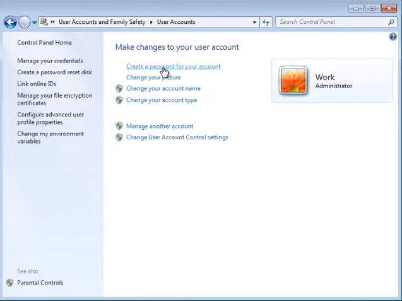Open Link online IDs

pyautogui.click(x=37, y=84)
